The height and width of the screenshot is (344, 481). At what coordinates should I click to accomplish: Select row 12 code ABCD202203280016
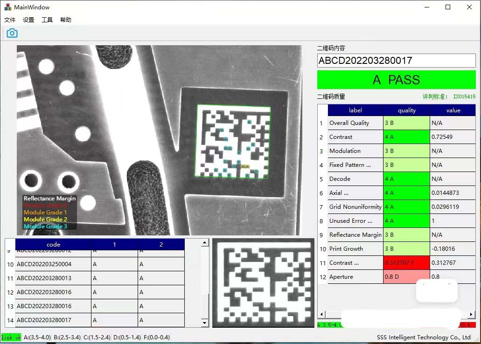click(53, 292)
